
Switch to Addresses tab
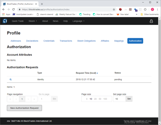(16, 41)
